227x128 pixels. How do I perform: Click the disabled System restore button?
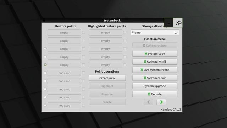pyautogui.click(x=155, y=46)
